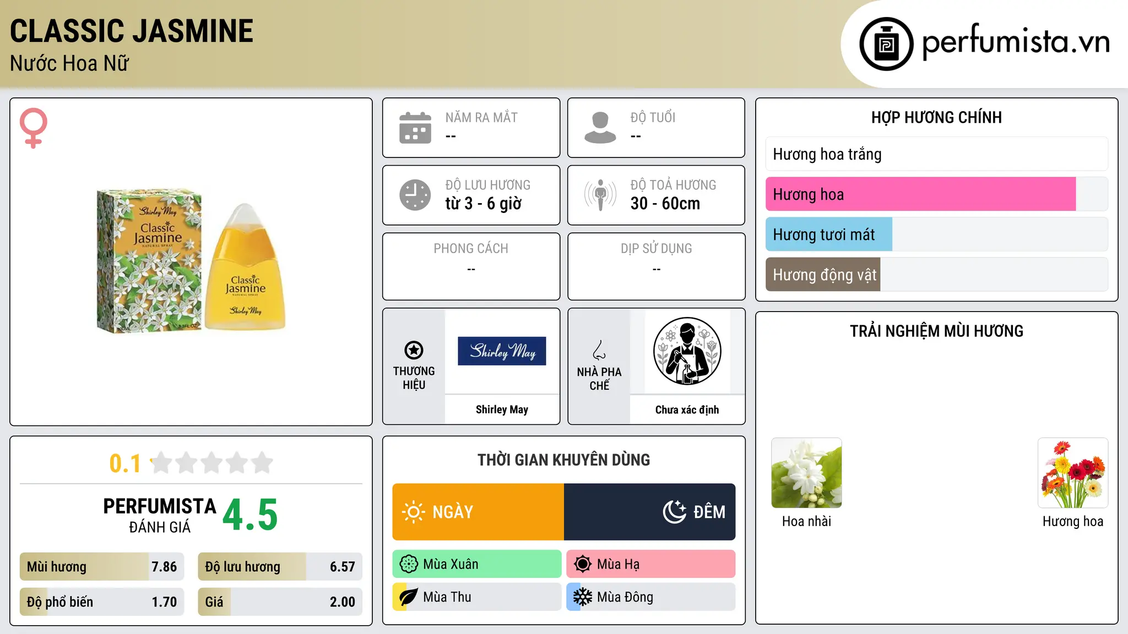
Task: Click the calendar icon beside Năm ra mắt
Action: click(x=415, y=128)
